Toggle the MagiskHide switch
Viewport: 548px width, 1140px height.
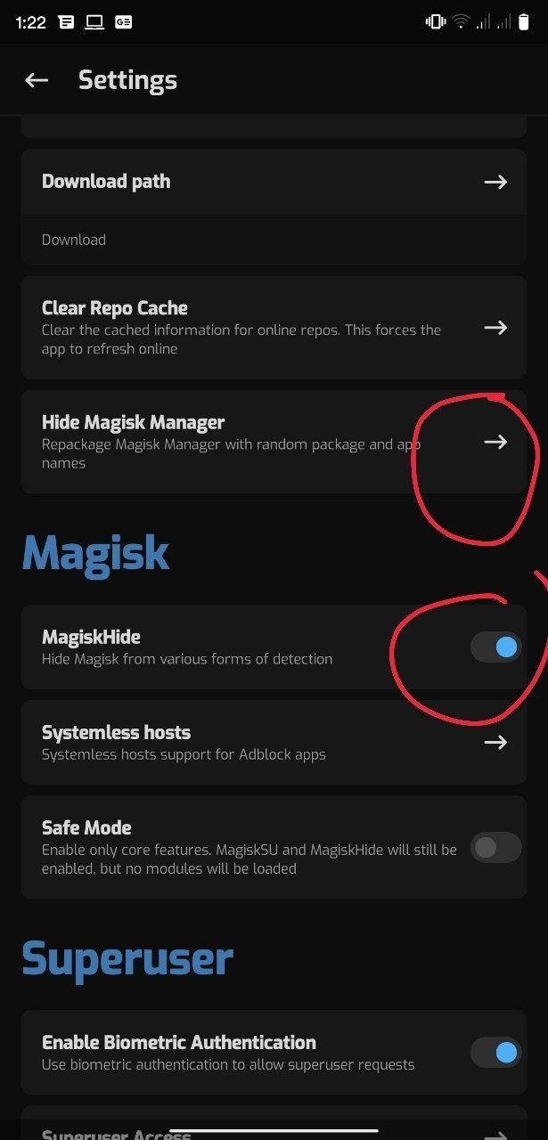495,647
